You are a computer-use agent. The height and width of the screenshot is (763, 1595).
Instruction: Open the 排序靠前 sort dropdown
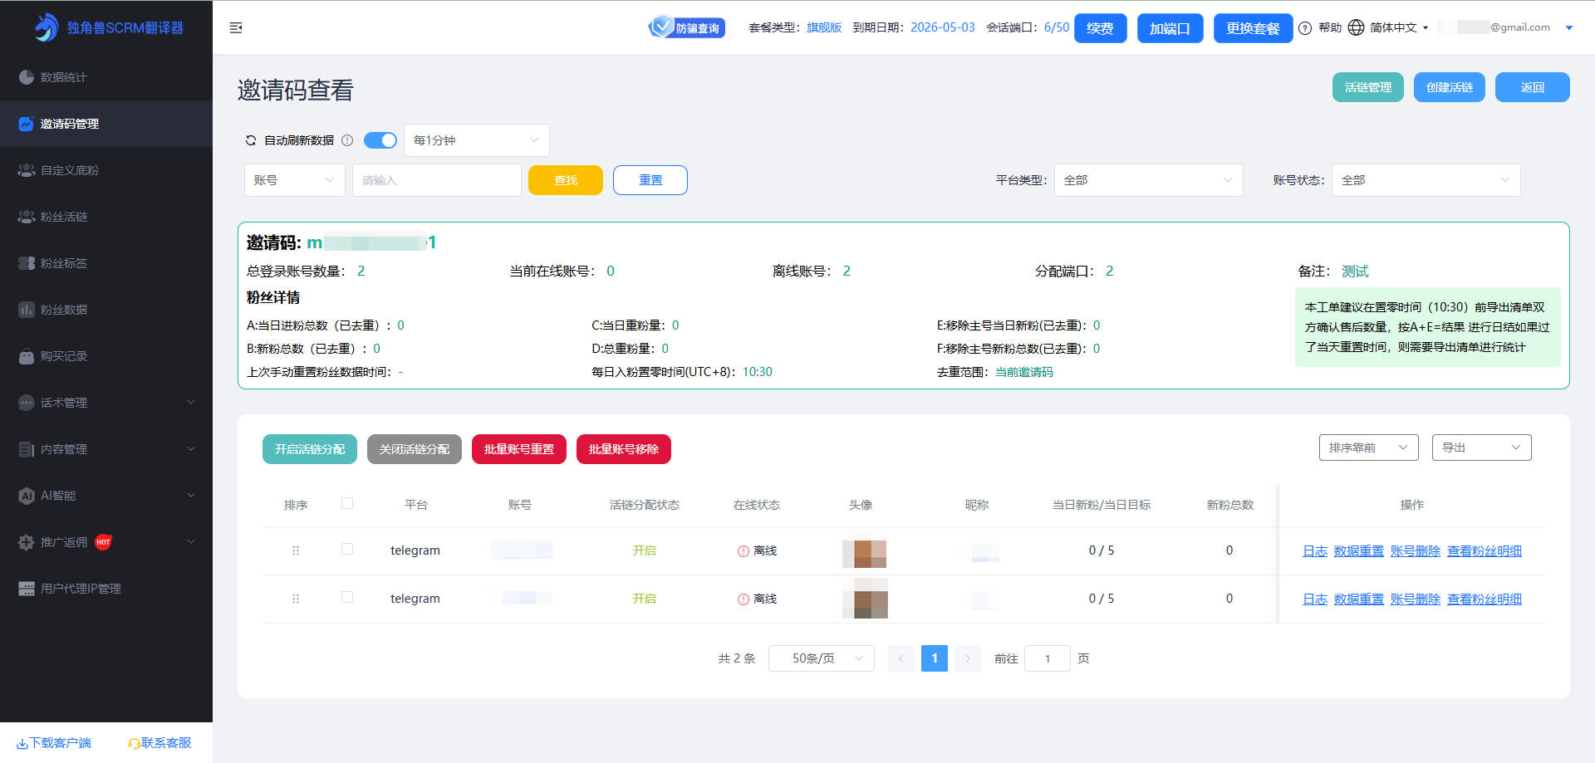point(1368,448)
